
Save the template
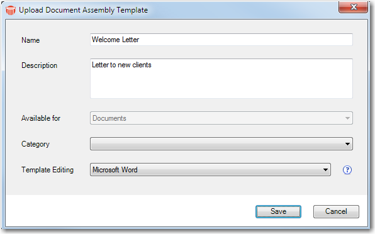pos(278,211)
